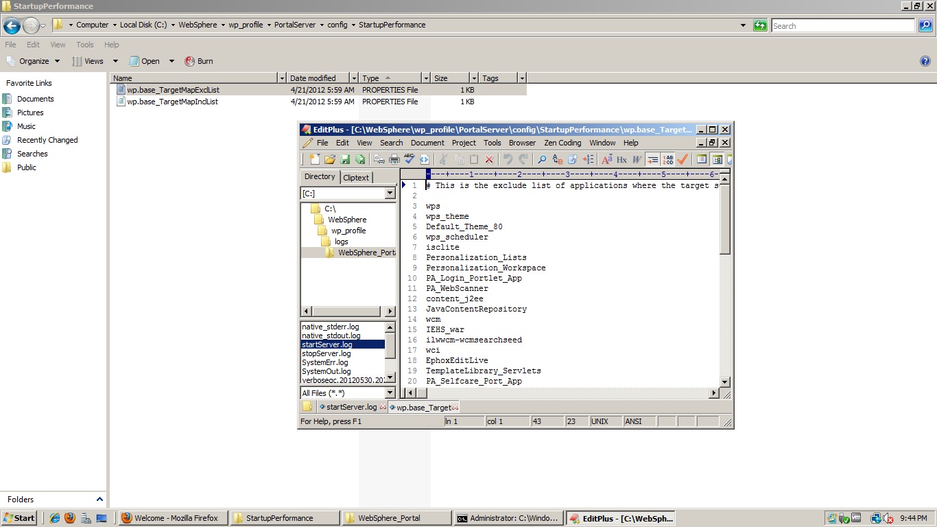
Task: Click the Burn button in Explorer toolbar
Action: pyautogui.click(x=198, y=61)
